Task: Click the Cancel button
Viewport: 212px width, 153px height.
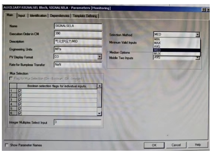Action: pyautogui.click(x=176, y=145)
